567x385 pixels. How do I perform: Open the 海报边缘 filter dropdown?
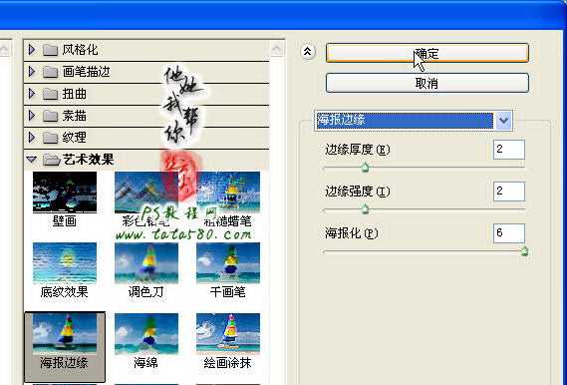(x=503, y=120)
